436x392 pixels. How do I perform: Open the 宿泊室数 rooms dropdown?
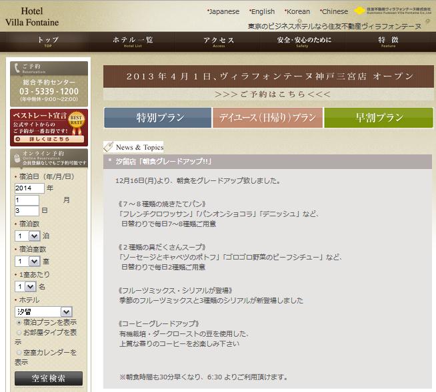tap(27, 262)
